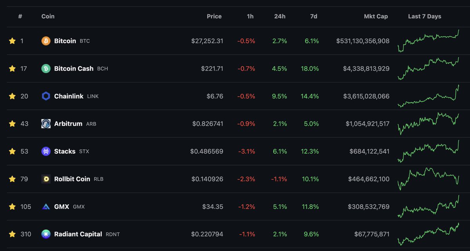View the Radiant Capital 7-day sparkline chart

point(428,234)
